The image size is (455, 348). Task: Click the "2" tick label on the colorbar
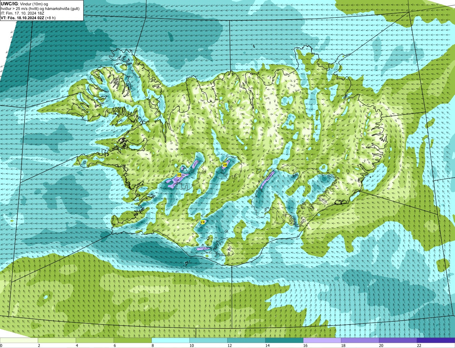click(x=39, y=346)
